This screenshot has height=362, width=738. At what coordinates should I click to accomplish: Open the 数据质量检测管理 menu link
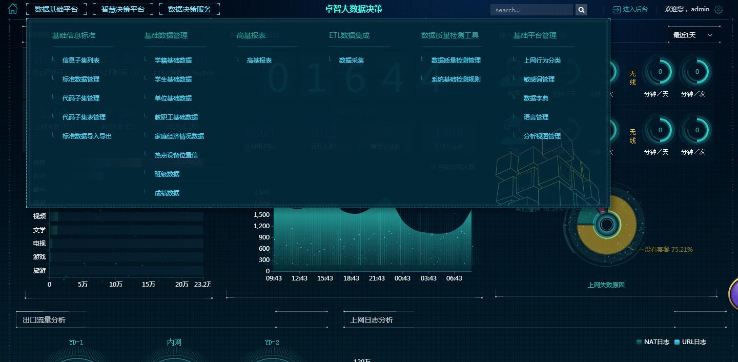tap(456, 61)
